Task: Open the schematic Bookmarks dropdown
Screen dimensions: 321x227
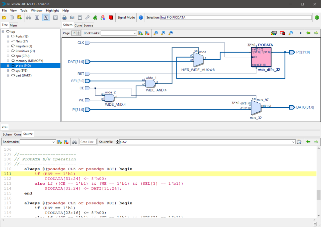Action: (134, 33)
